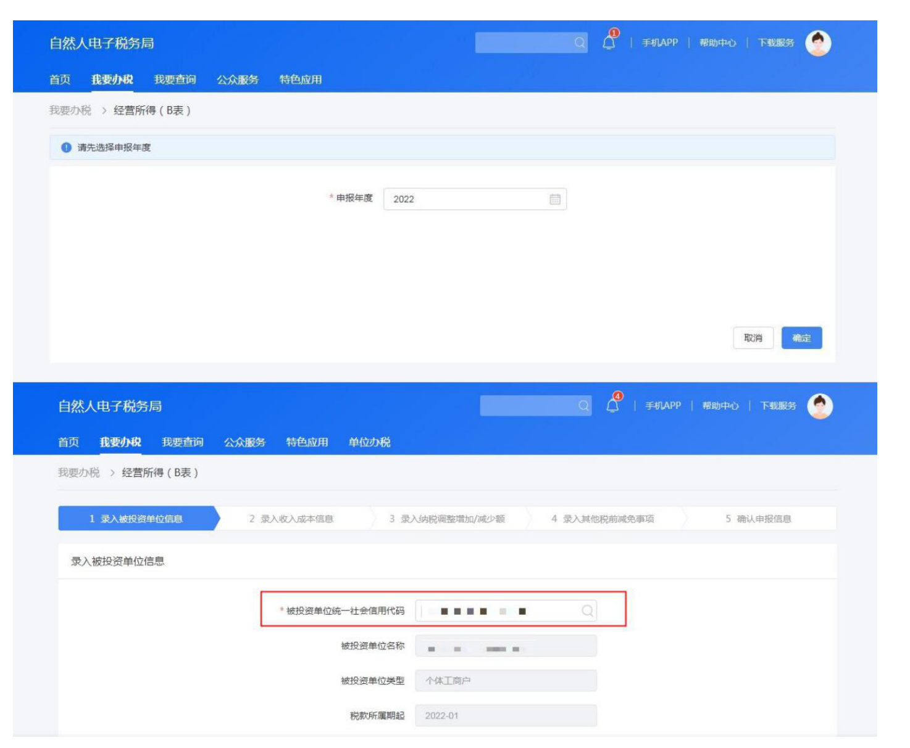The image size is (910, 748).
Task: Open 我要查询 tab in top navigation
Action: (x=175, y=80)
